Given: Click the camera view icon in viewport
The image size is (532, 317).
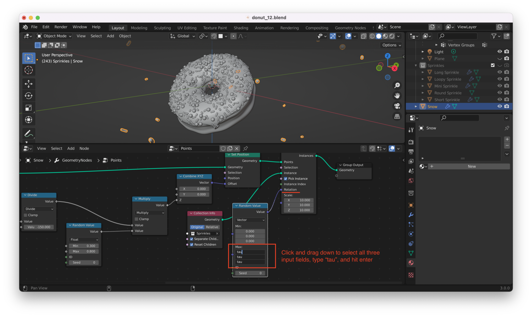Looking at the screenshot, I should click(397, 106).
